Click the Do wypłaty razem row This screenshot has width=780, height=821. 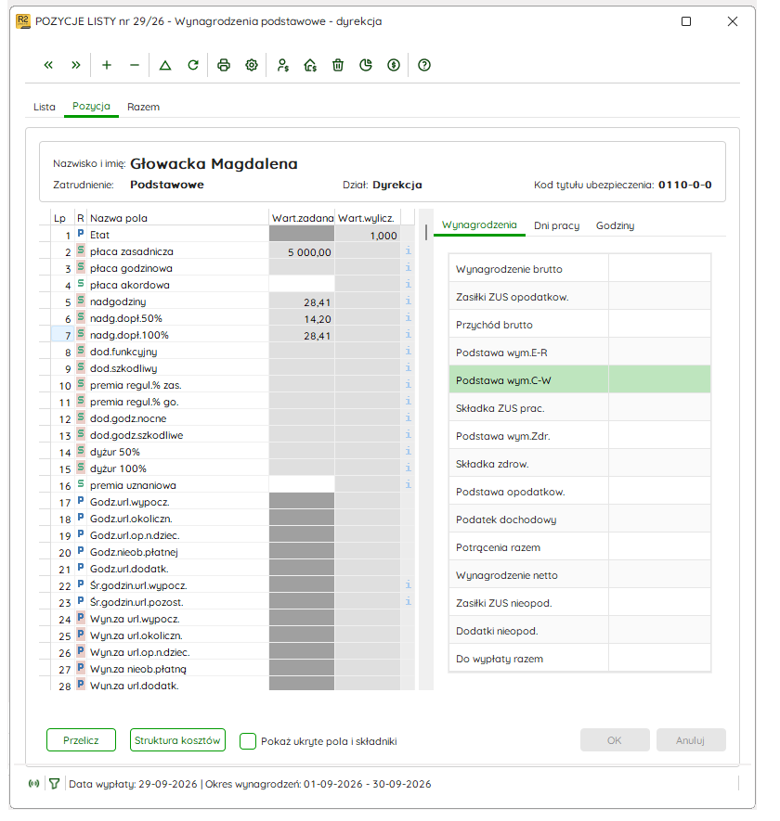[579, 658]
